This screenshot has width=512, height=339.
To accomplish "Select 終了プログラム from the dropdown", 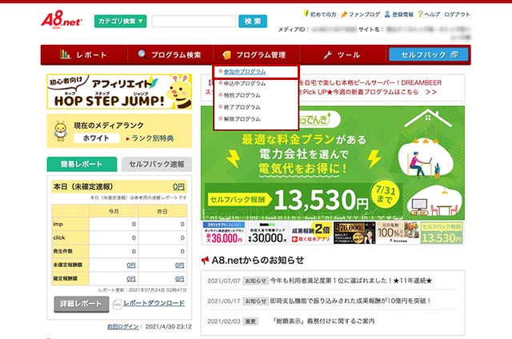I will (x=242, y=107).
